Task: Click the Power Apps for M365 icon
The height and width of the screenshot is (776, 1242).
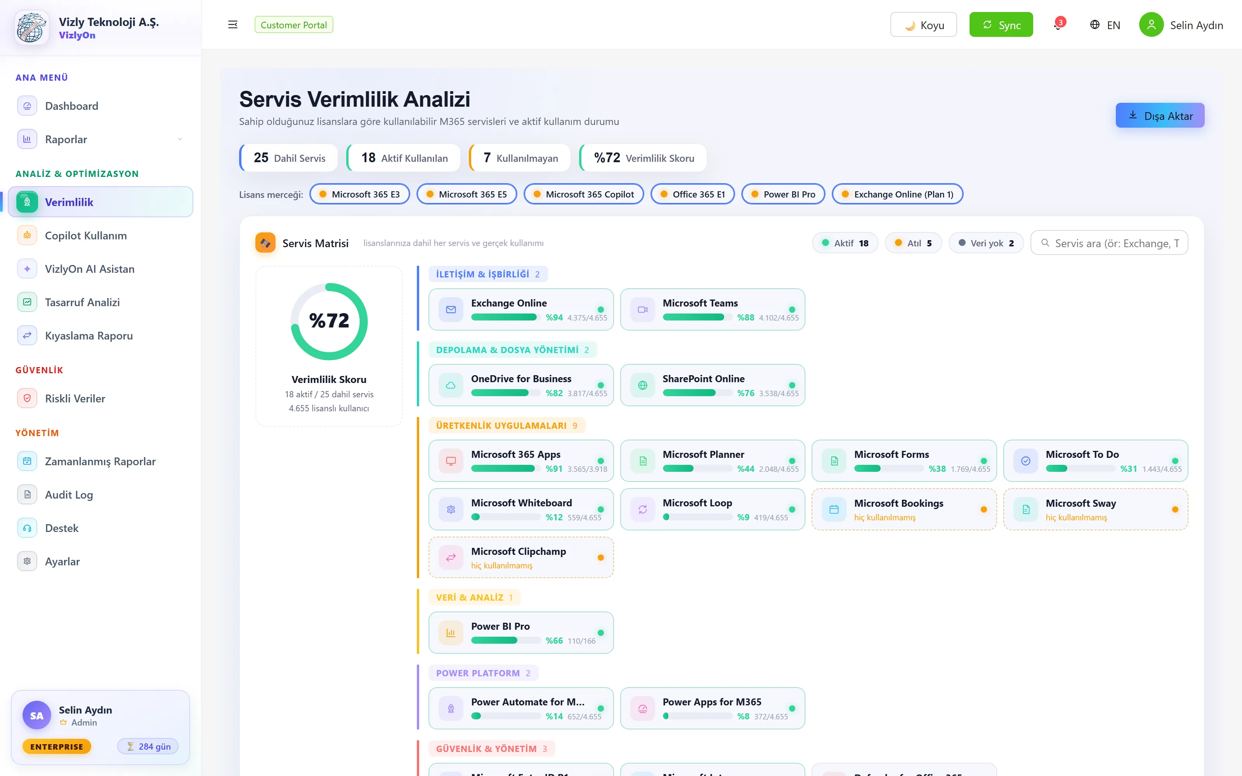Action: coord(643,708)
